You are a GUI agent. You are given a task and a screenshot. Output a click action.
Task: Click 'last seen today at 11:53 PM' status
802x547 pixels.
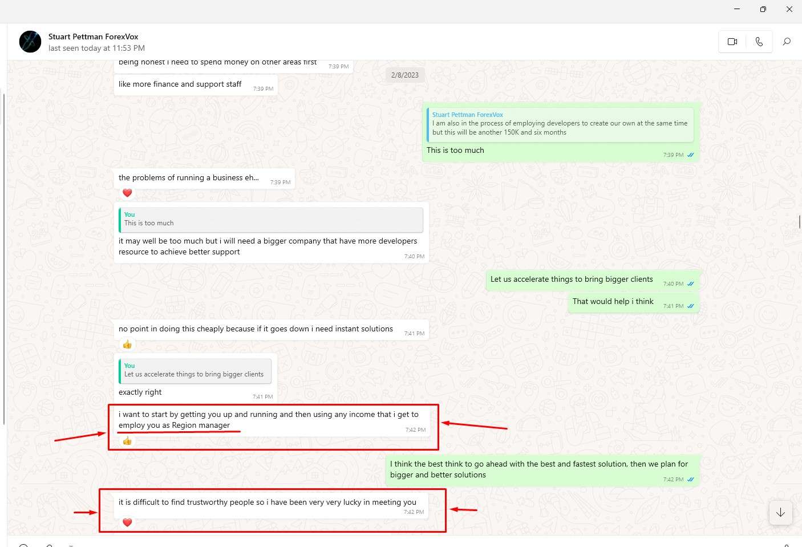pos(96,48)
